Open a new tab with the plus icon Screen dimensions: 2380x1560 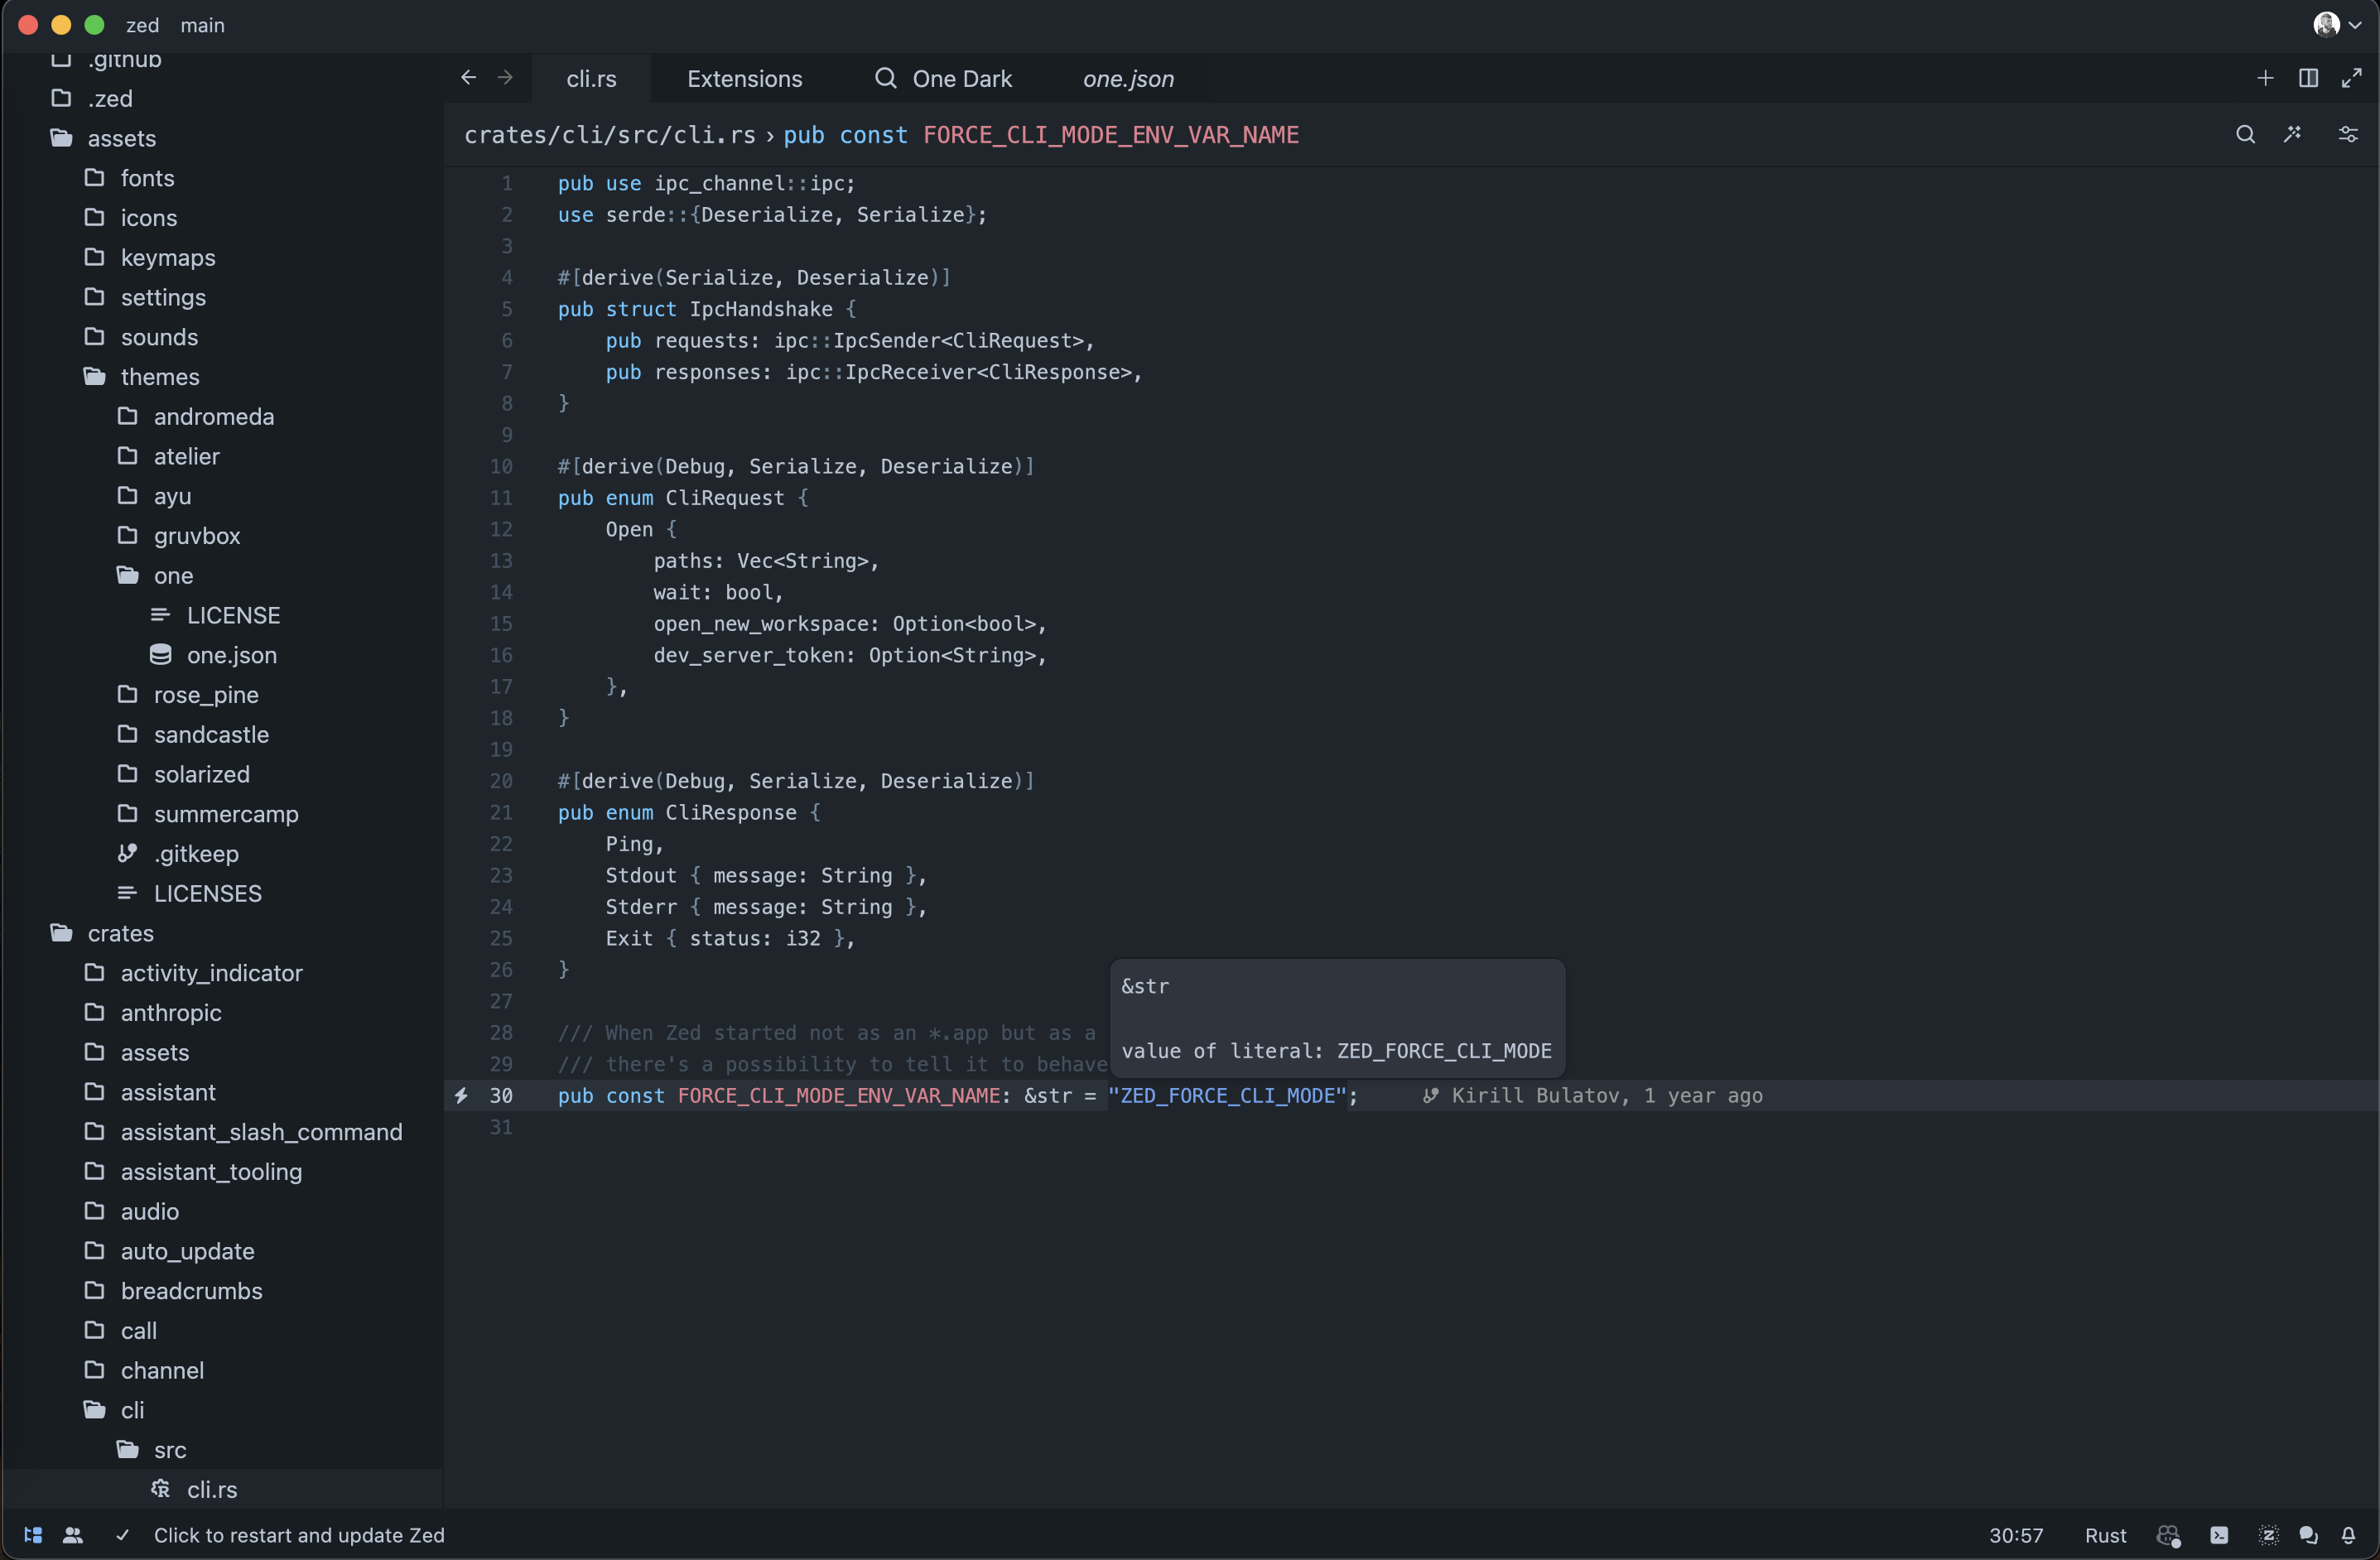click(2265, 78)
